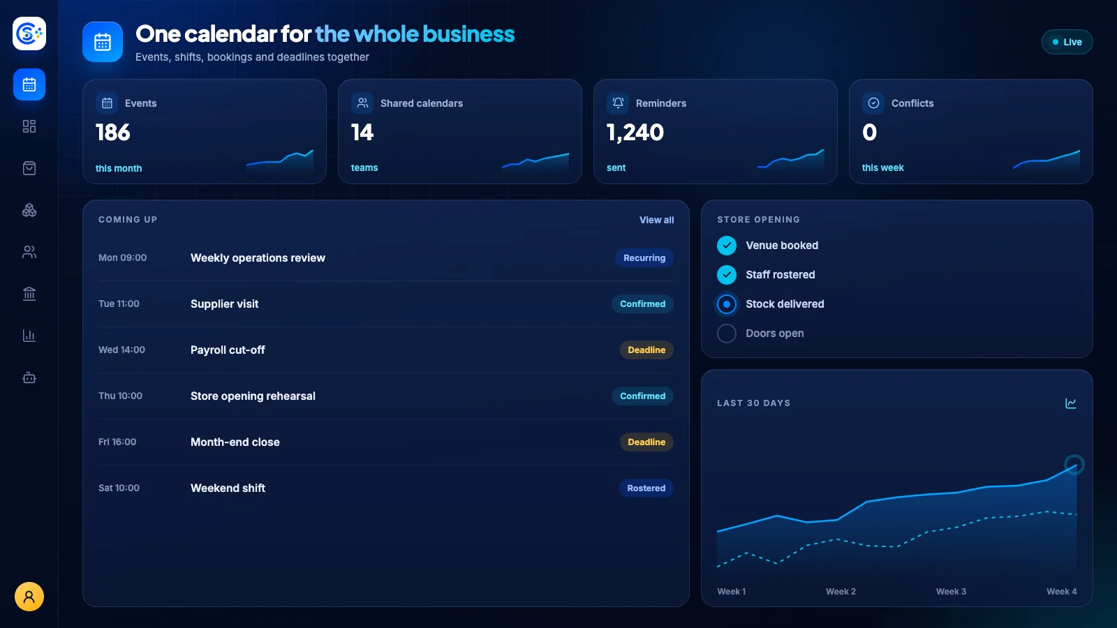Screen dimensions: 1117x628
Task: Open the Weekend shift event
Action: 386,488
